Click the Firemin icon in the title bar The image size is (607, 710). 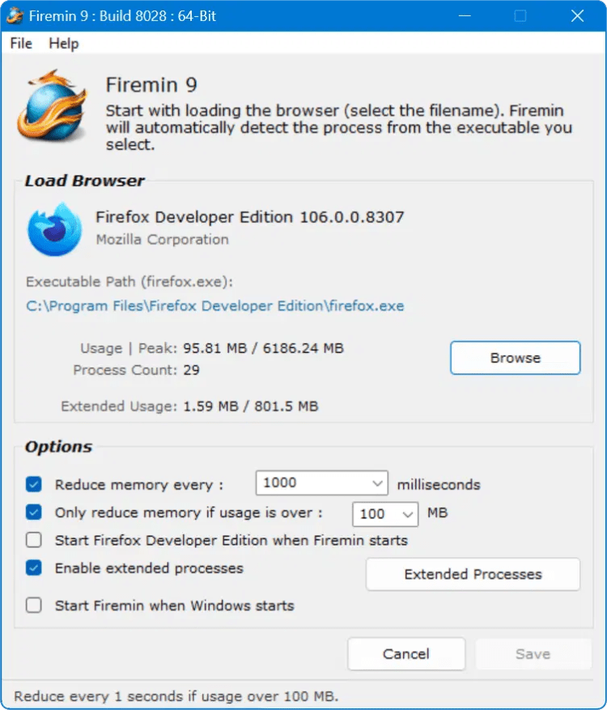15,15
